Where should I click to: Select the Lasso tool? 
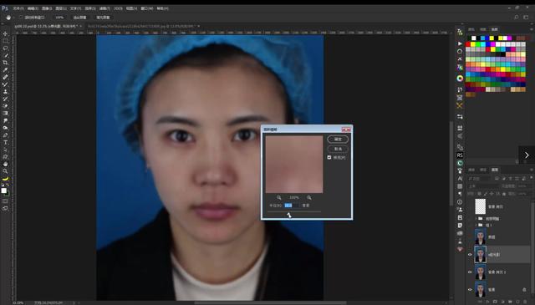(x=5, y=48)
